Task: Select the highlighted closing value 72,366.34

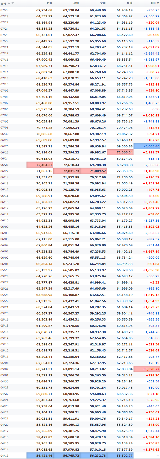Action: [120, 152]
